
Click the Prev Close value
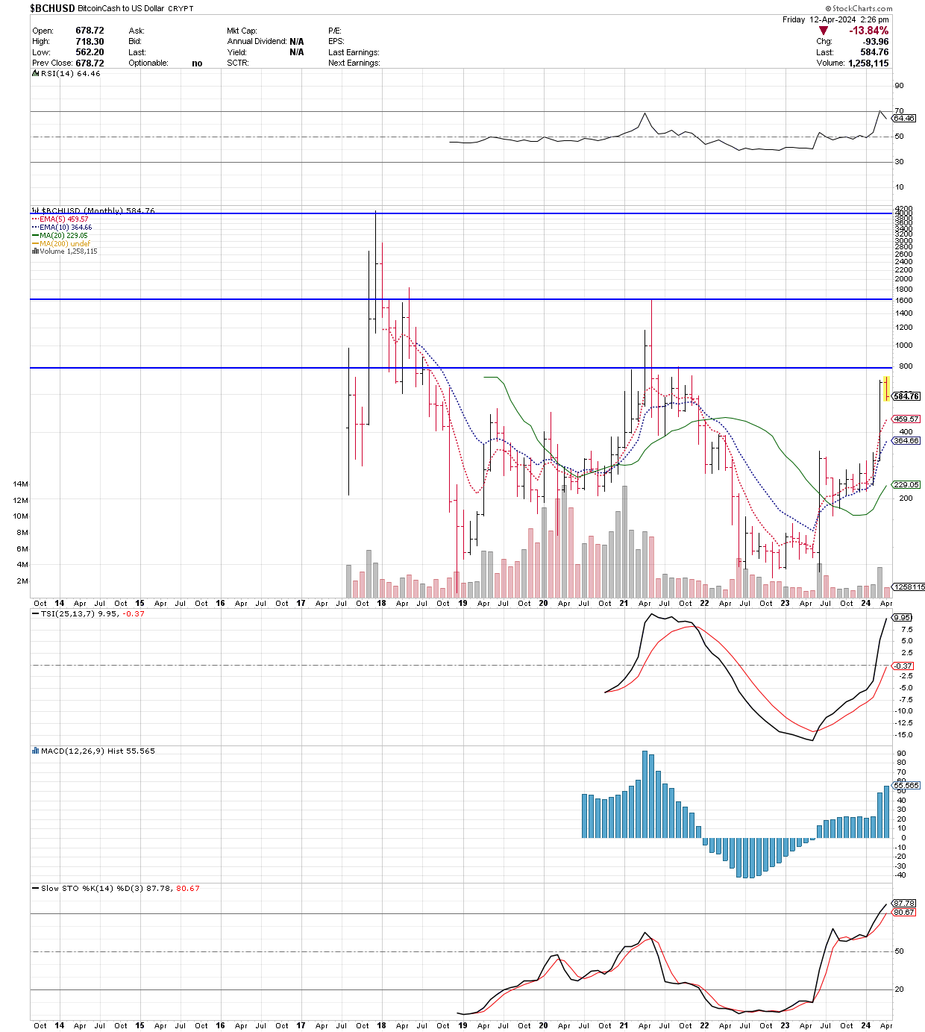click(90, 63)
